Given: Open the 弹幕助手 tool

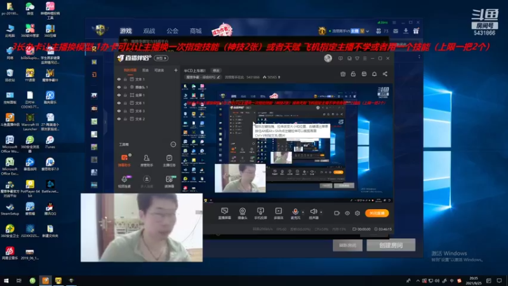Looking at the screenshot, I should click(124, 160).
